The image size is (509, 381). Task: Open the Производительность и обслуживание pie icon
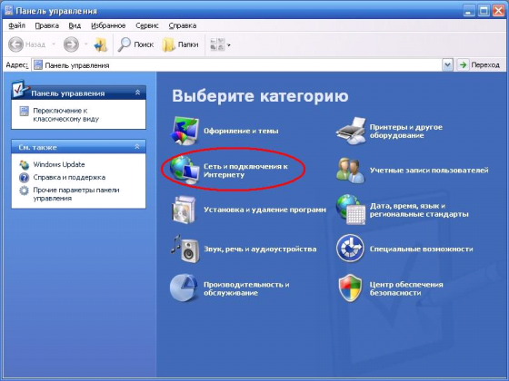click(x=184, y=288)
